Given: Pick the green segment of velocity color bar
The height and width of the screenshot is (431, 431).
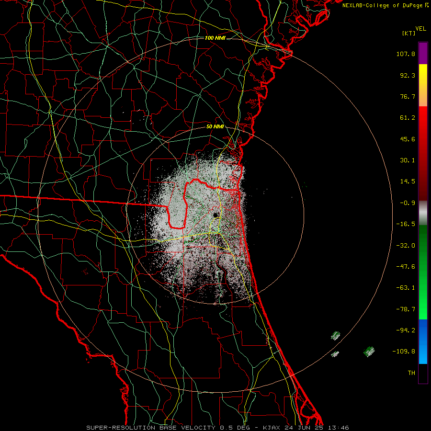Looking at the screenshot, I should 423,272.
